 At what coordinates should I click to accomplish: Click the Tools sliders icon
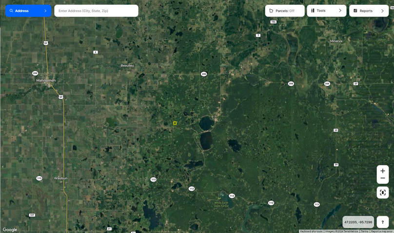pos(313,11)
